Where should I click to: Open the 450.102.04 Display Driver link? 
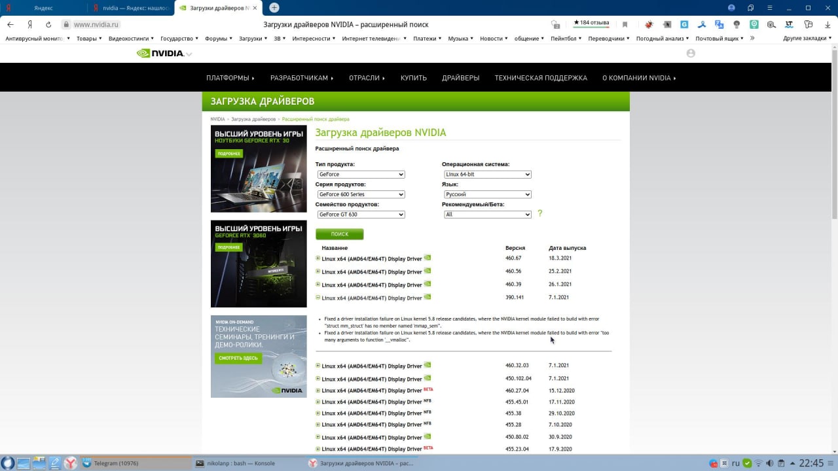(372, 379)
